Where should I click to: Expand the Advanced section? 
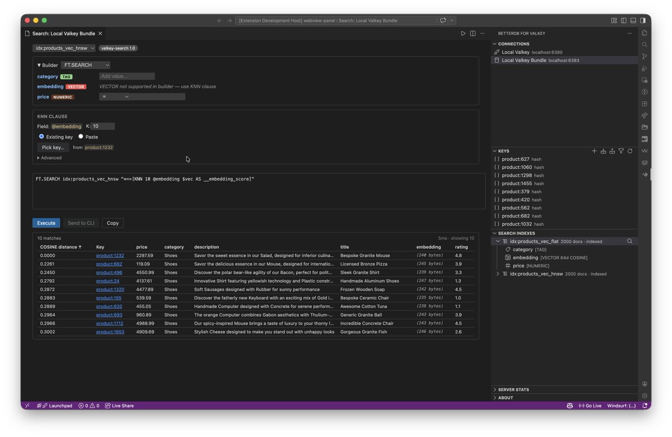pos(49,157)
